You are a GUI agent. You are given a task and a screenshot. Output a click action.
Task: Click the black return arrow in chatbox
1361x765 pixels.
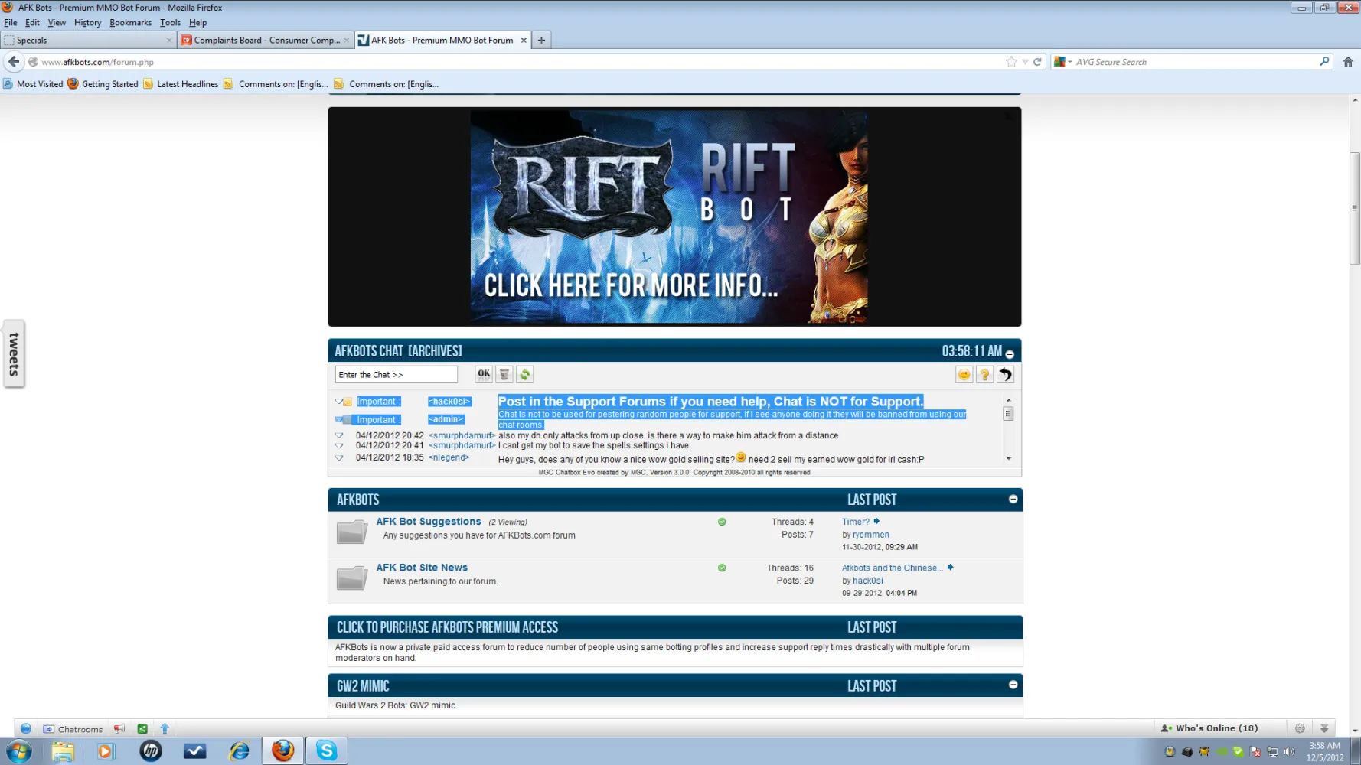(1005, 374)
